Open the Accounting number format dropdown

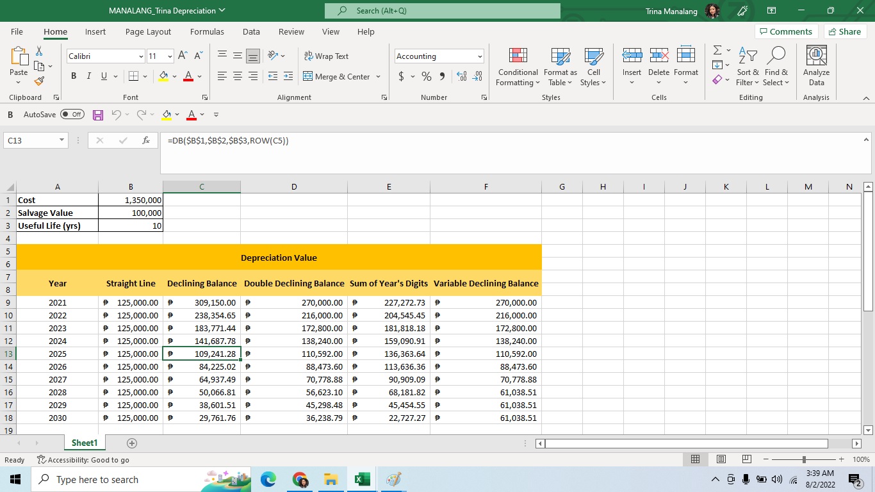[479, 56]
